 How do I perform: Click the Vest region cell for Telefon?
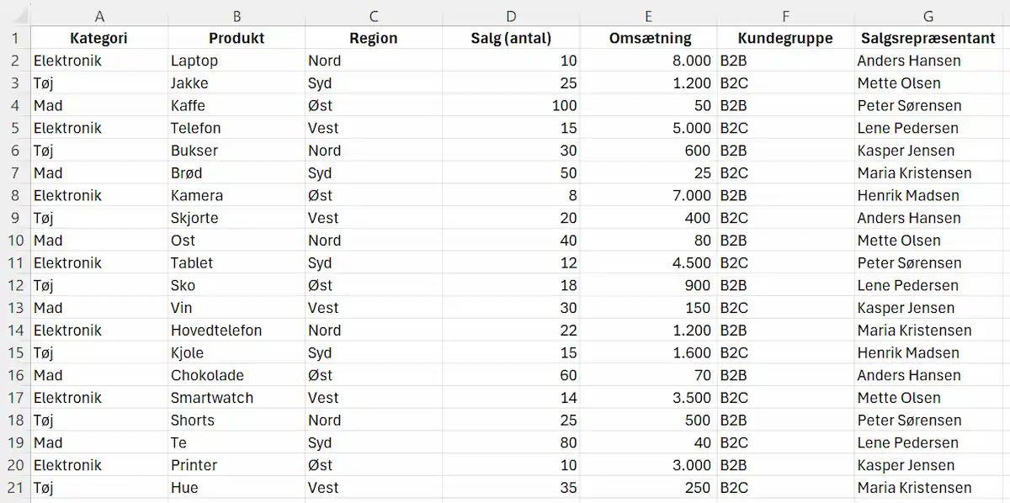(x=373, y=128)
